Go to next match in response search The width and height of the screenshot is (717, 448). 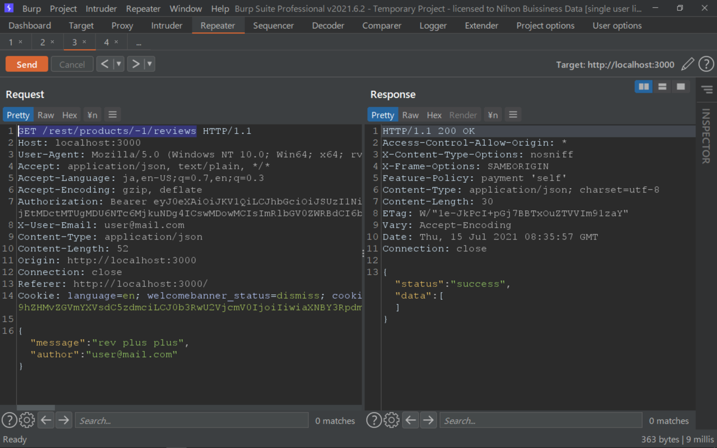pos(428,420)
